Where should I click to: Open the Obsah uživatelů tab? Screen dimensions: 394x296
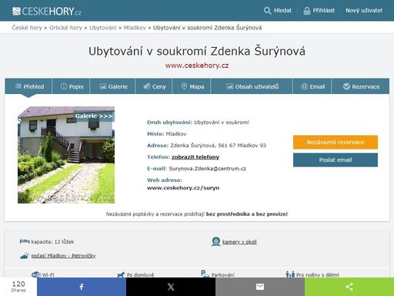click(x=252, y=86)
